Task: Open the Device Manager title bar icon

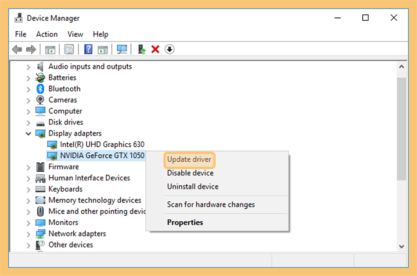Action: pyautogui.click(x=18, y=18)
